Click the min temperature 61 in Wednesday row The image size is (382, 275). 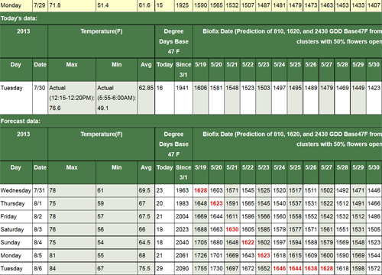(117, 190)
